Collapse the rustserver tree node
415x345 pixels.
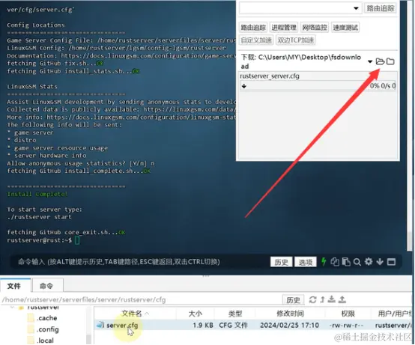pyautogui.click(x=12, y=308)
